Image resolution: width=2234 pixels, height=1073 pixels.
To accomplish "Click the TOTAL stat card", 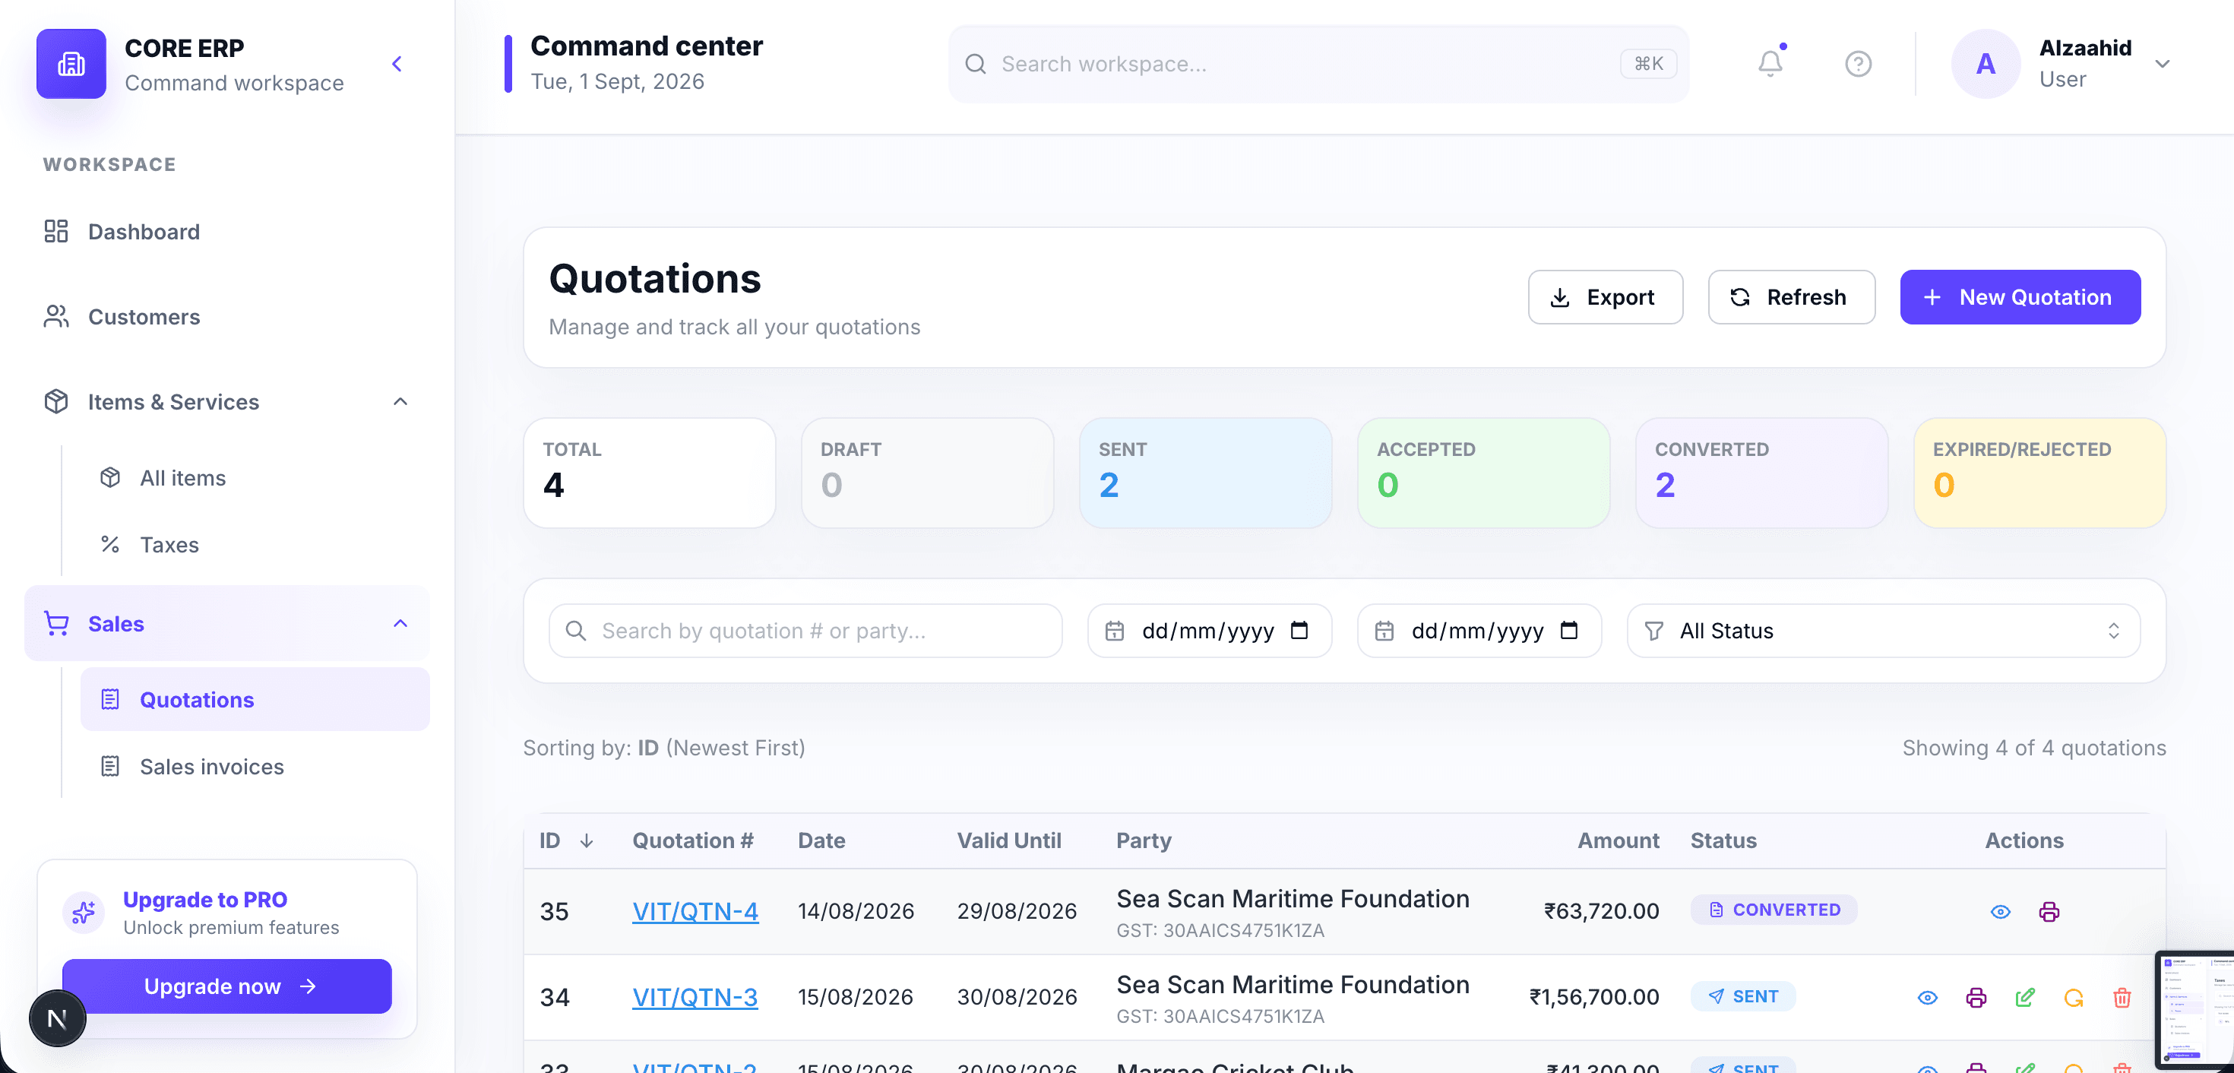I will click(x=650, y=473).
